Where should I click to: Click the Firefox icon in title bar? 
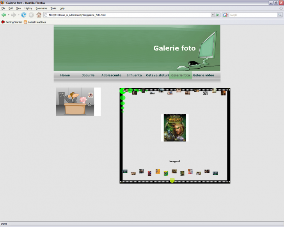point(2,3)
